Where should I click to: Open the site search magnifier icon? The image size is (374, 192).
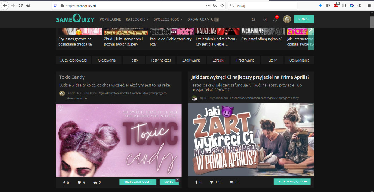coord(253,19)
